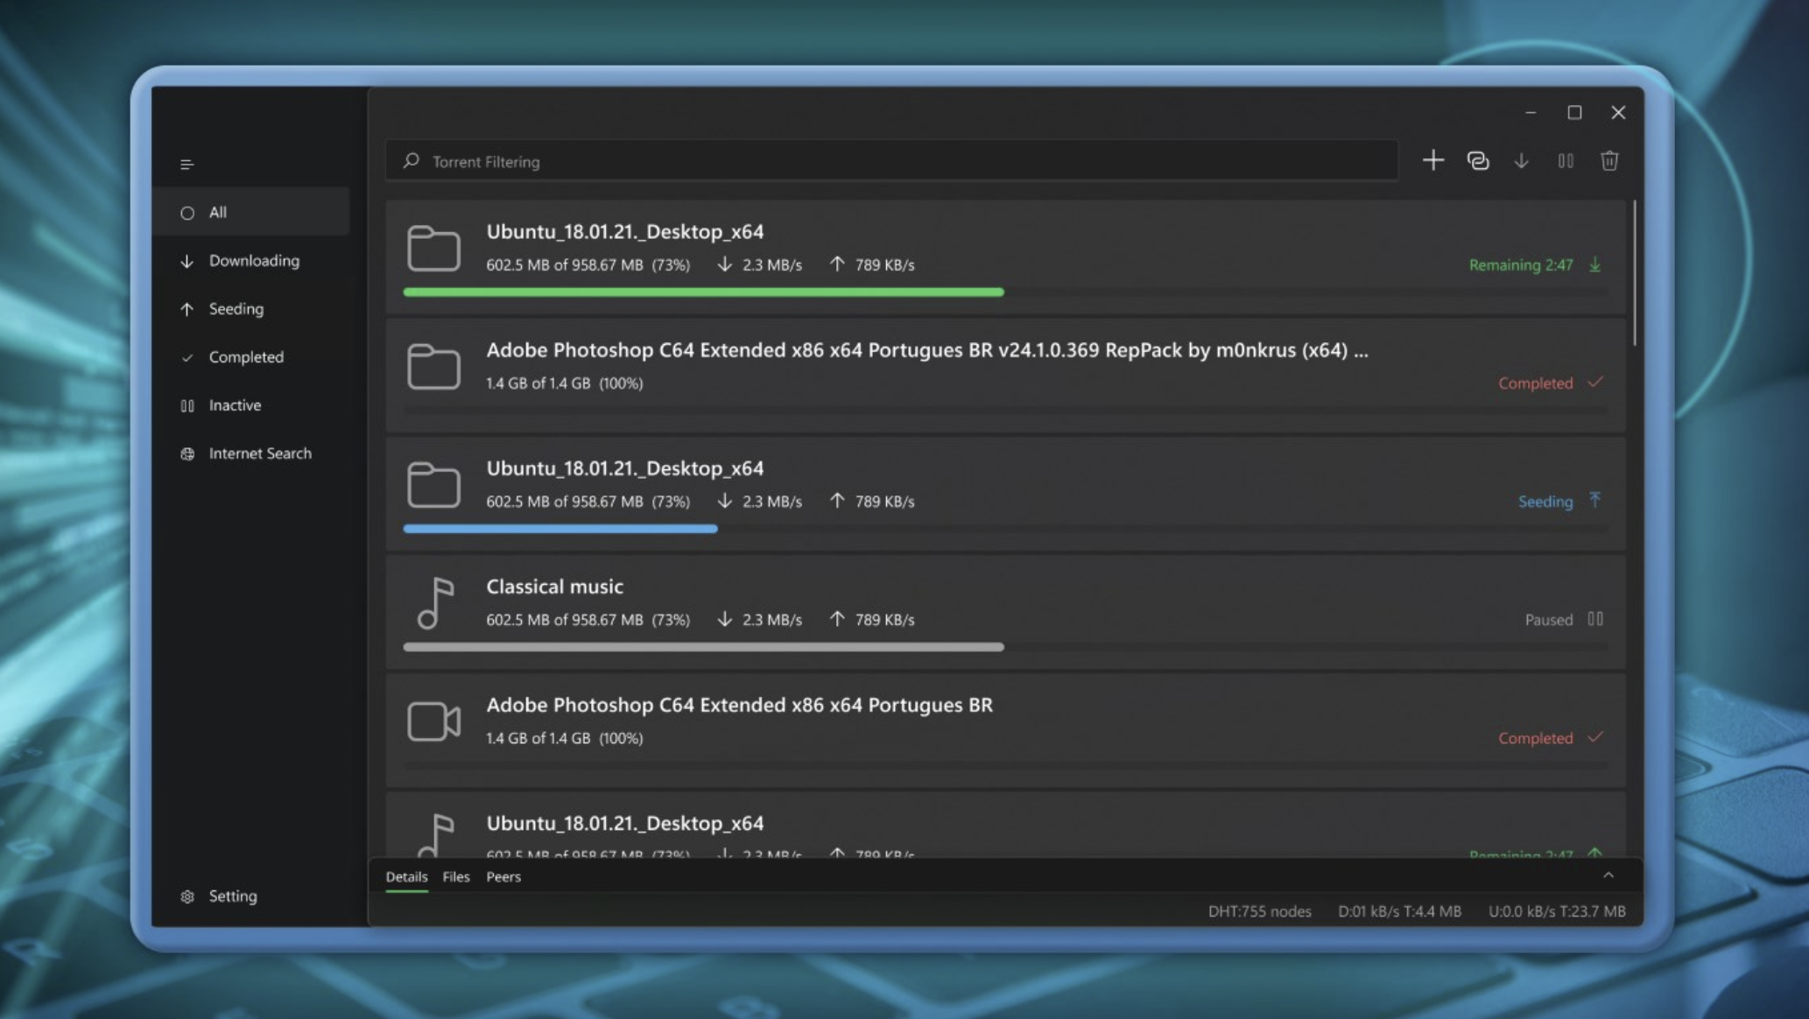Click the blue Seeding status label
The image size is (1809, 1019).
(x=1545, y=502)
